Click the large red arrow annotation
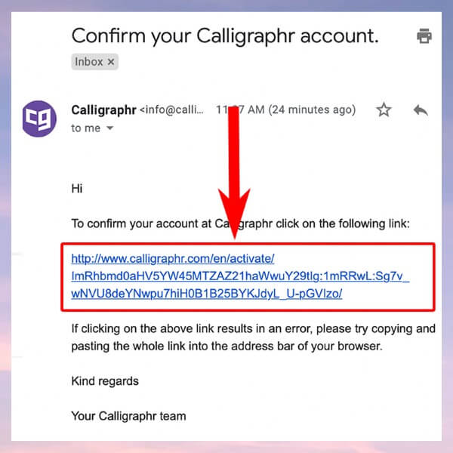 point(237,151)
